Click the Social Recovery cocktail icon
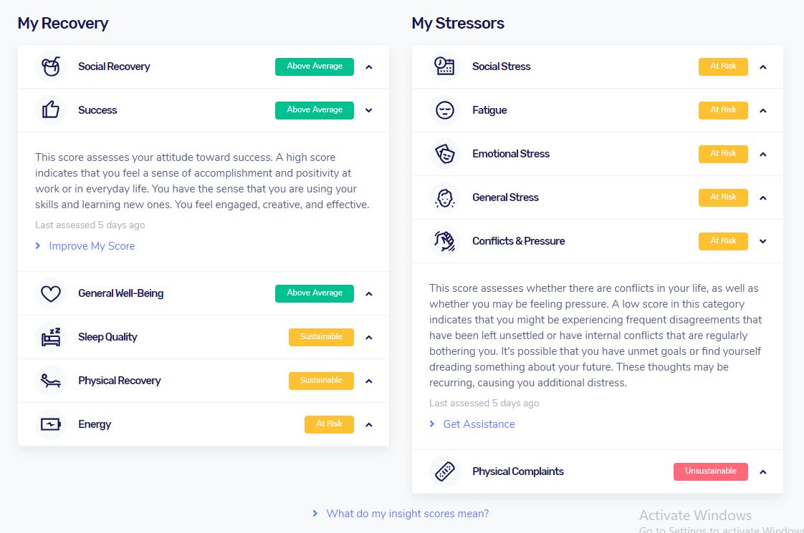 (x=51, y=67)
